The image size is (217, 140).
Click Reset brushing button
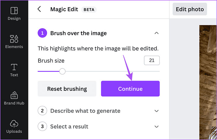click(x=67, y=89)
